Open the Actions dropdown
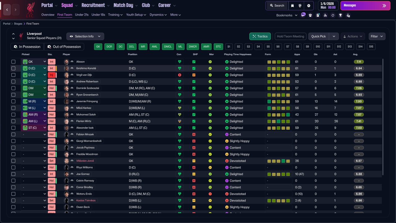The width and height of the screenshot is (396, 223). pos(353,36)
